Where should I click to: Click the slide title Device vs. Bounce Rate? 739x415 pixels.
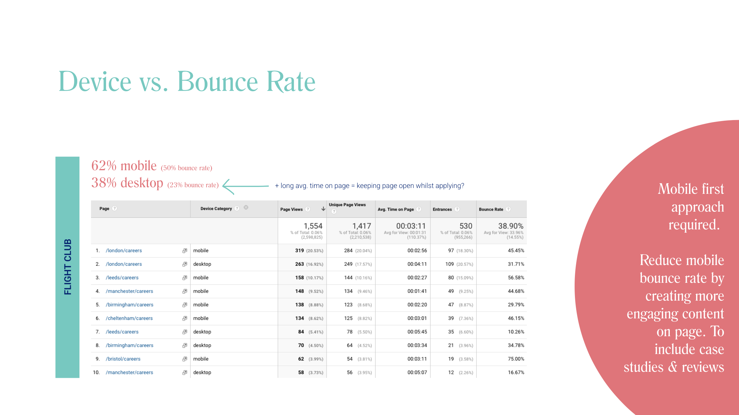pyautogui.click(x=187, y=81)
